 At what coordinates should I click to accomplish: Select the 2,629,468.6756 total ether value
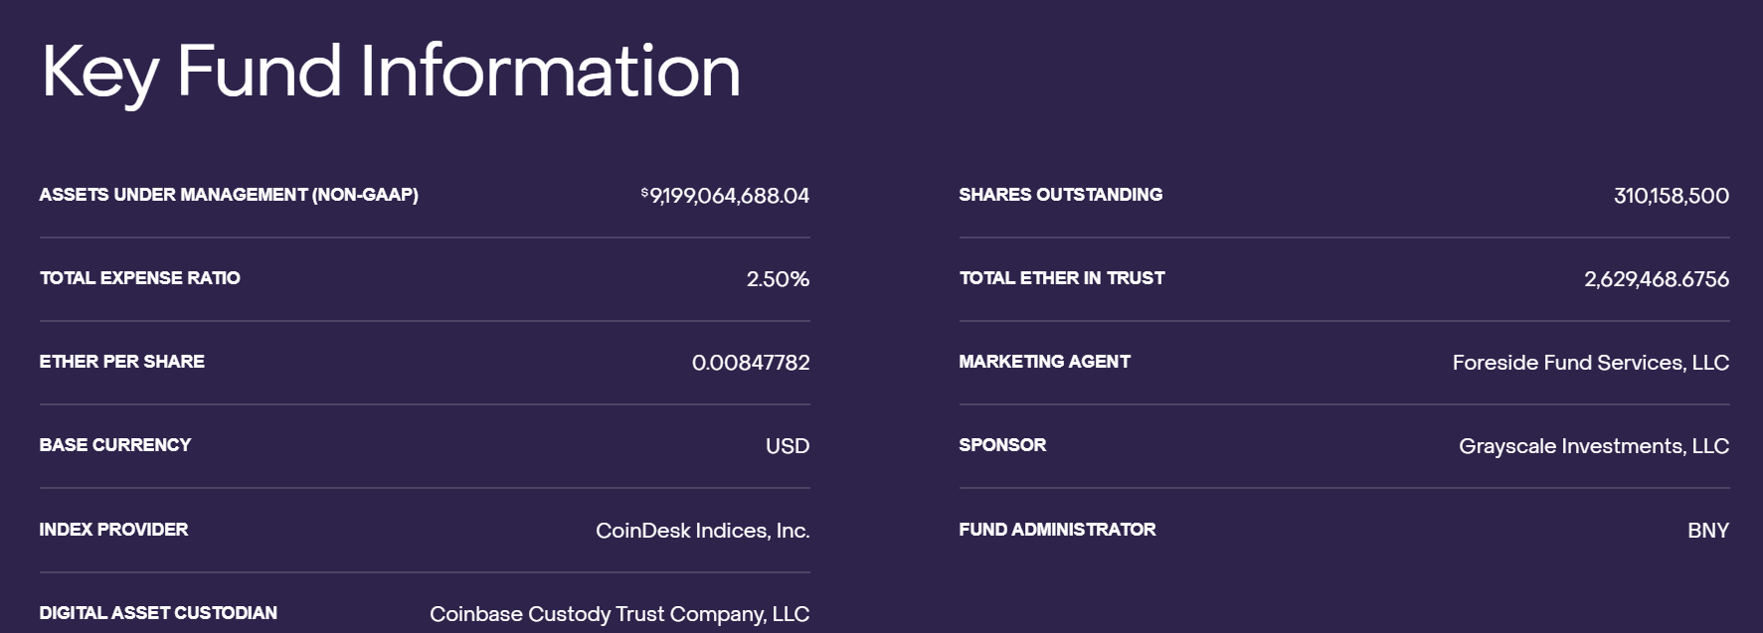point(1656,279)
